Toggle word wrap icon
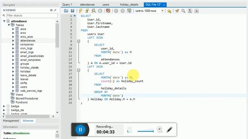 coord(196,11)
